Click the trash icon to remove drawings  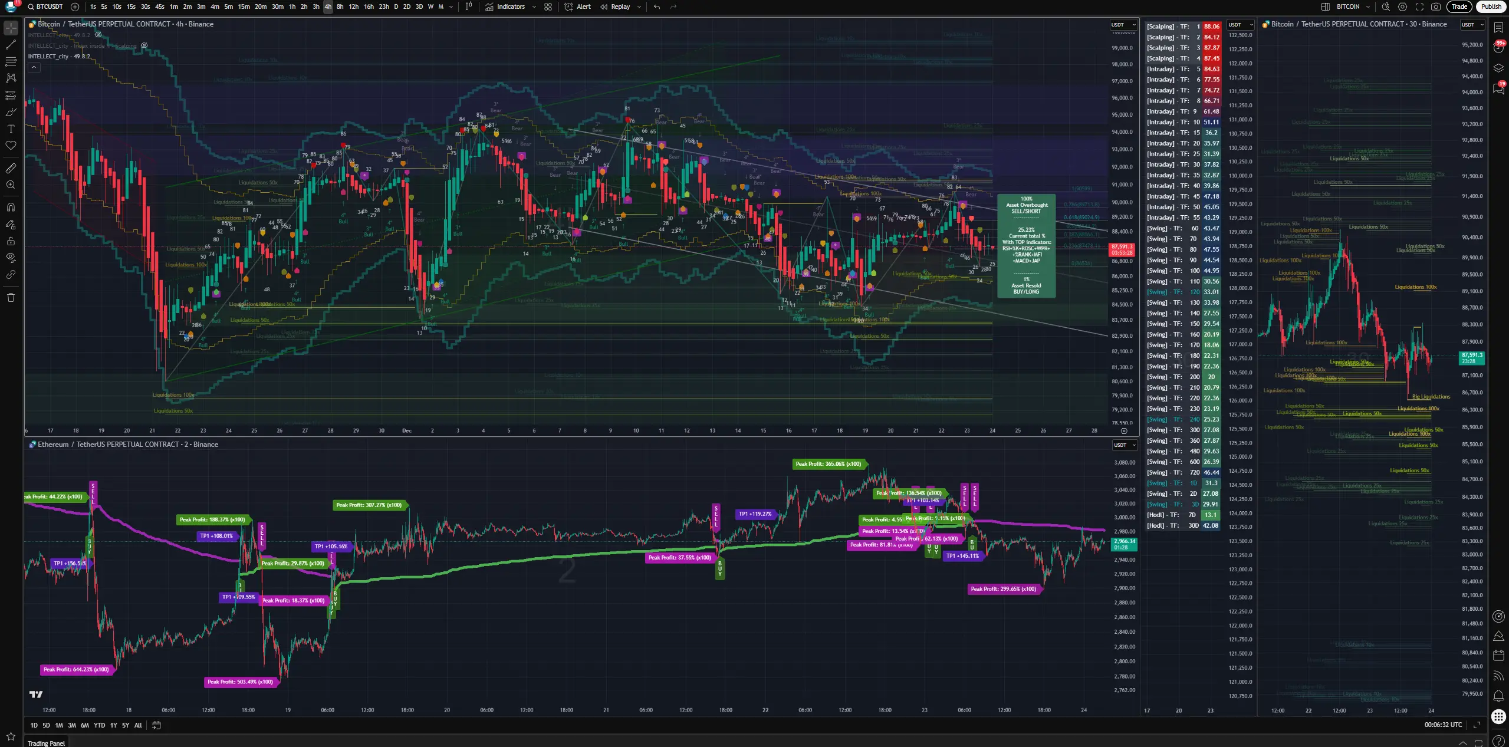pyautogui.click(x=11, y=297)
